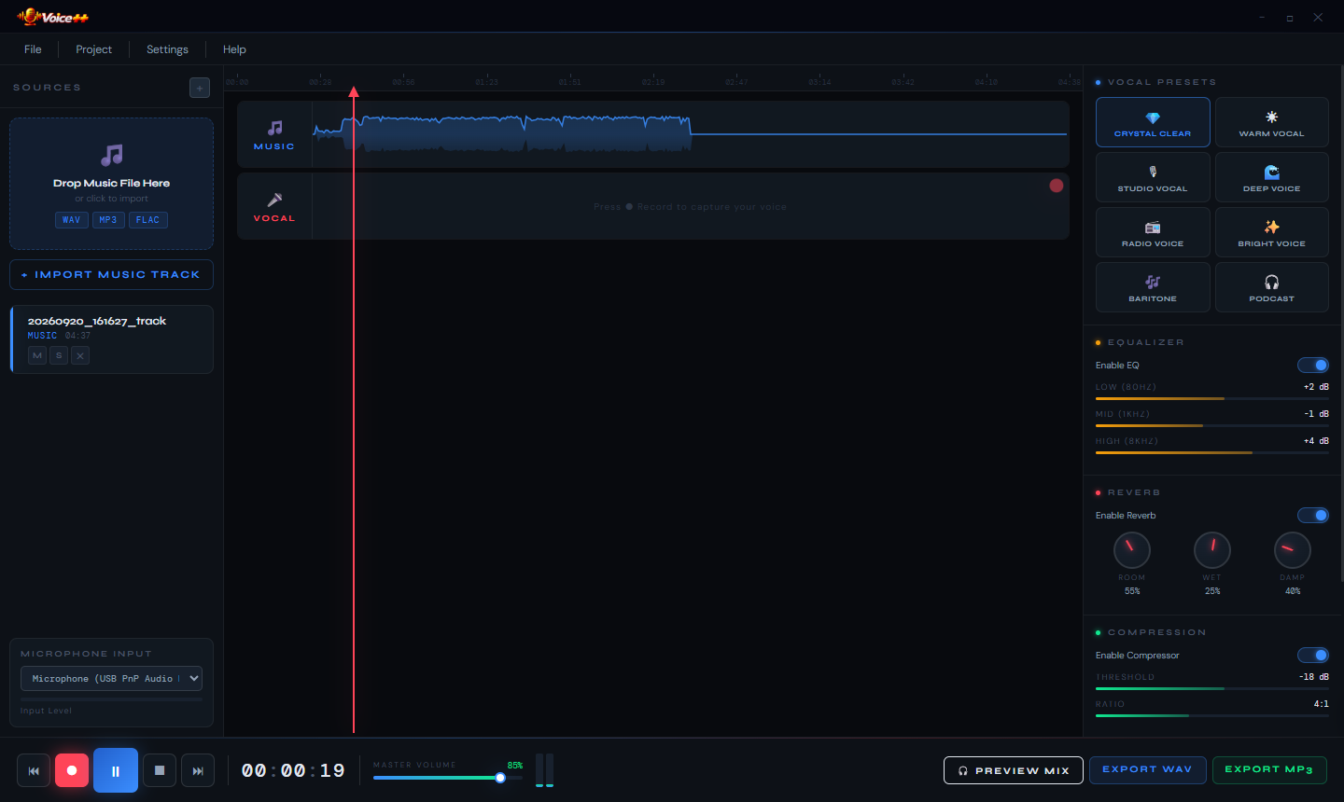Click Export MP3 button
The height and width of the screenshot is (802, 1344).
click(1269, 769)
